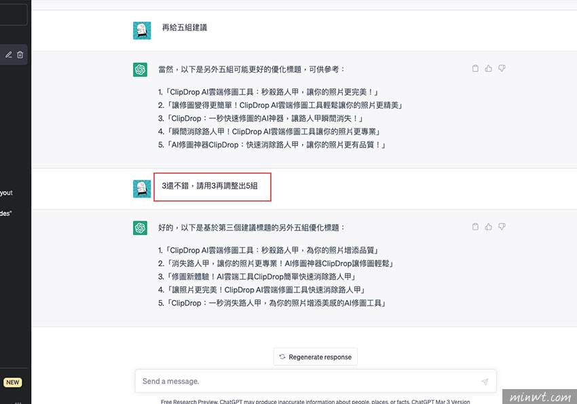Click the Regenerate response button

pos(315,357)
